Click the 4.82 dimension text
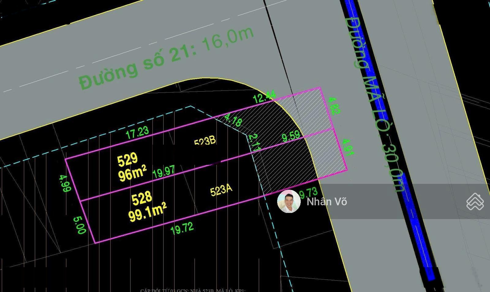Viewport: 490px width, 292px height. point(334,106)
